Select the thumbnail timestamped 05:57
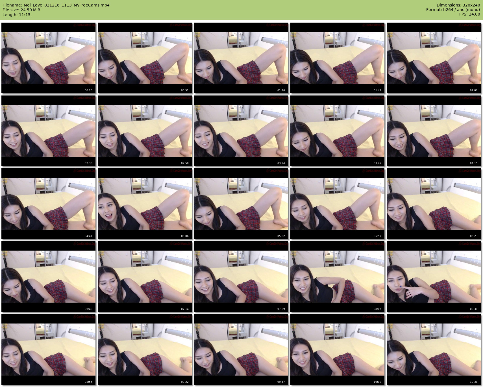This screenshot has width=483, height=387. [338, 204]
